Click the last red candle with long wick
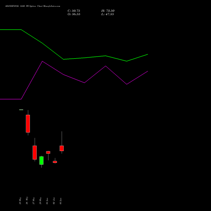 62,148
